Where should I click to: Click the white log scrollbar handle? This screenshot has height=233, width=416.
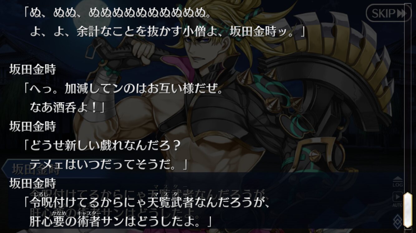(x=408, y=210)
